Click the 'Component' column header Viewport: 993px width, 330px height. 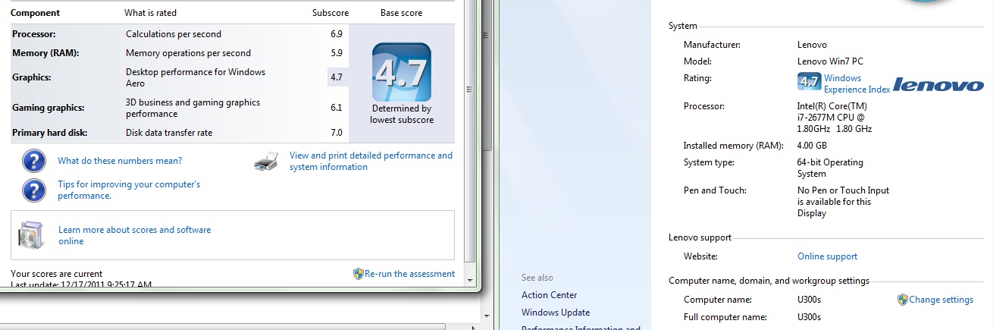tap(36, 13)
